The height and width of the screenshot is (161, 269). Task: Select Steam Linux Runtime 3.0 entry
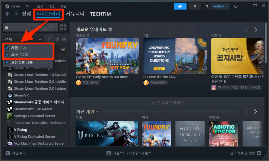click(x=36, y=88)
